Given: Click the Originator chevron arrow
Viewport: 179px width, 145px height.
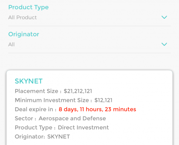Looking at the screenshot, I should coord(164,44).
